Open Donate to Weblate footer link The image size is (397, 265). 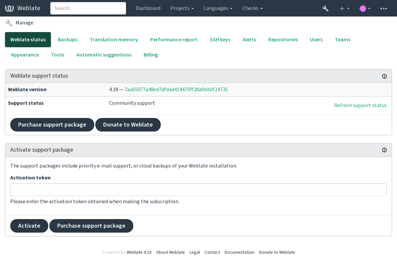pyautogui.click(x=277, y=252)
